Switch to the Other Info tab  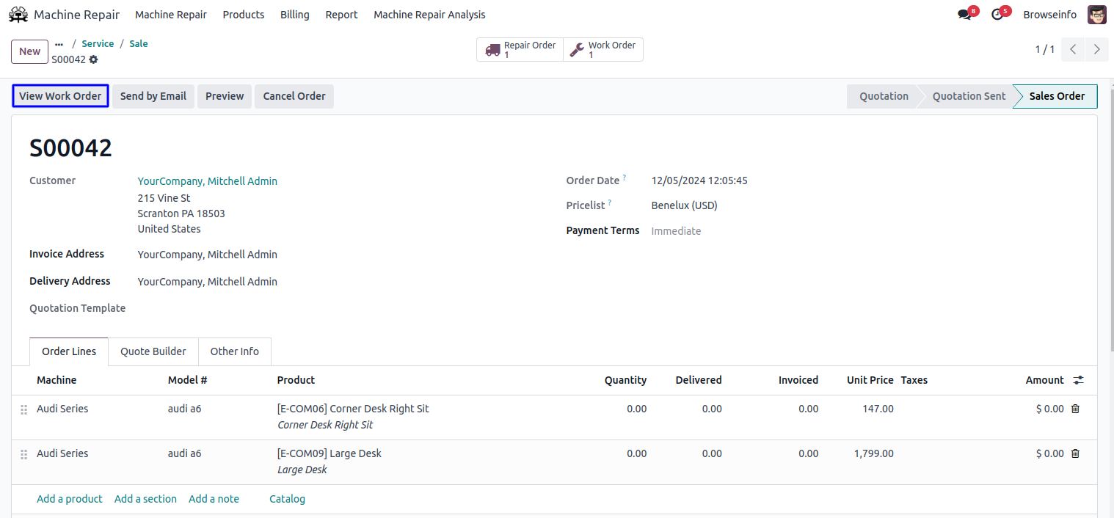pyautogui.click(x=234, y=351)
